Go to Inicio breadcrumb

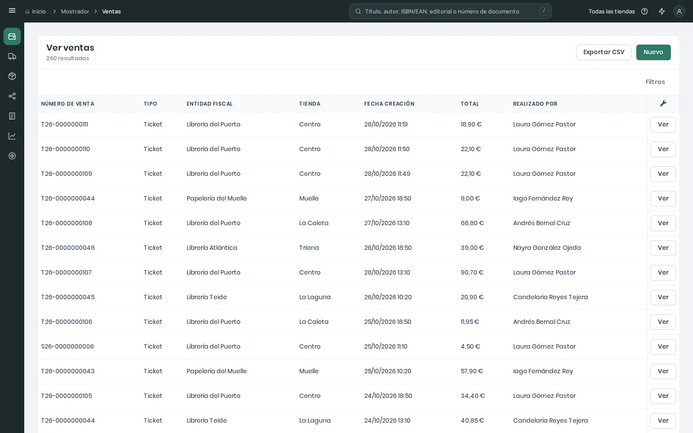pos(36,11)
